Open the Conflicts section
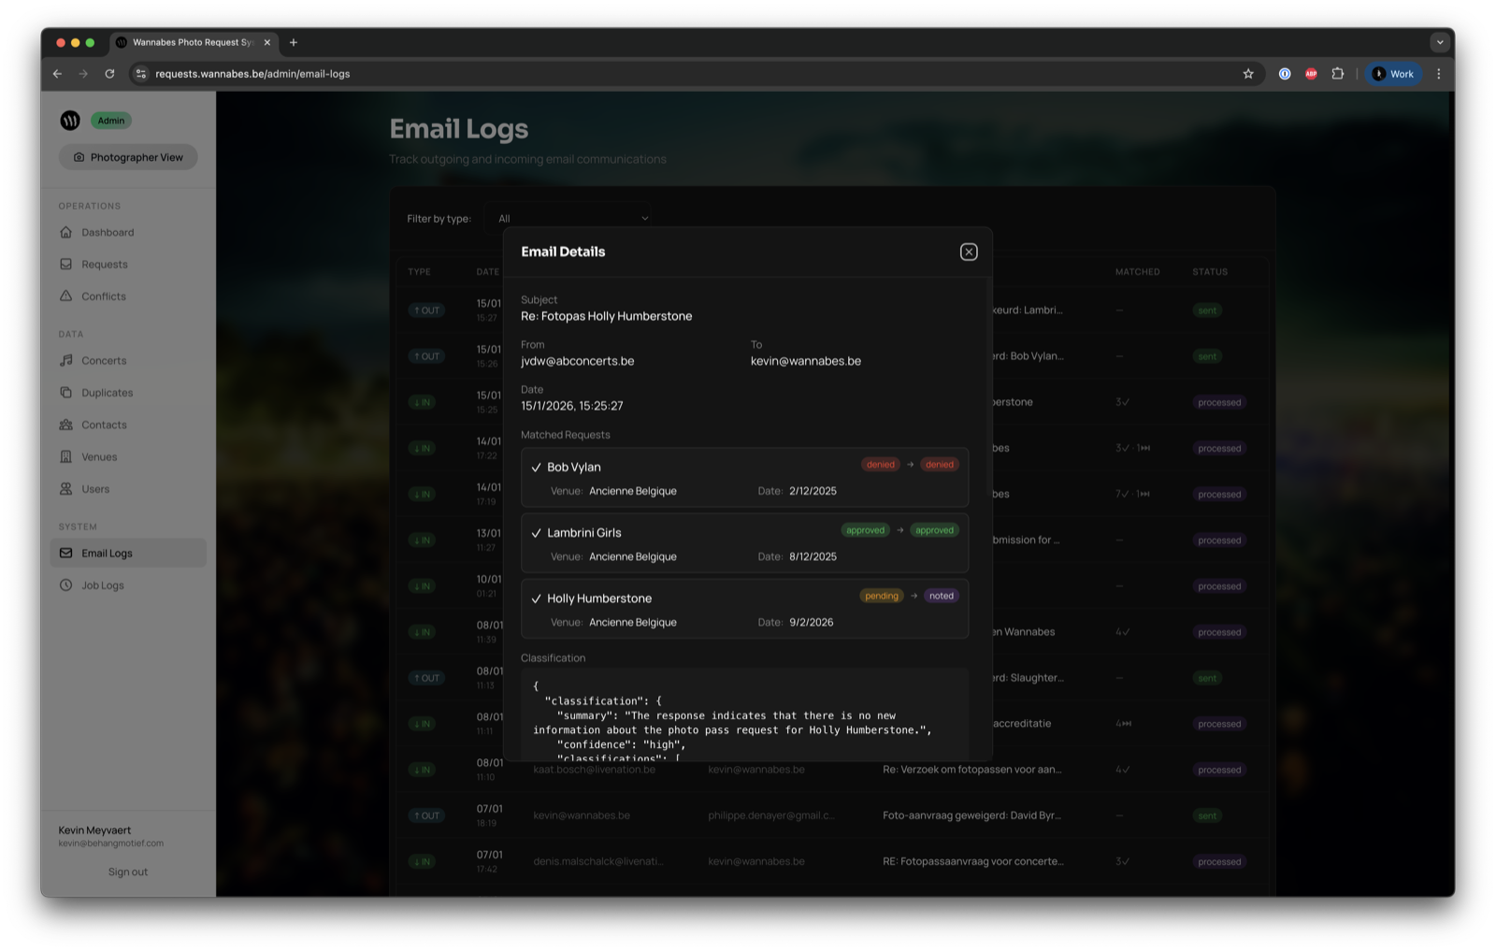Image resolution: width=1496 pixels, height=951 pixels. point(103,295)
